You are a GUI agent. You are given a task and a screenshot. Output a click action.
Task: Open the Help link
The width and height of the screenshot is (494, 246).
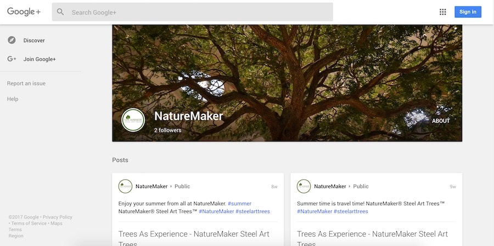coord(13,99)
